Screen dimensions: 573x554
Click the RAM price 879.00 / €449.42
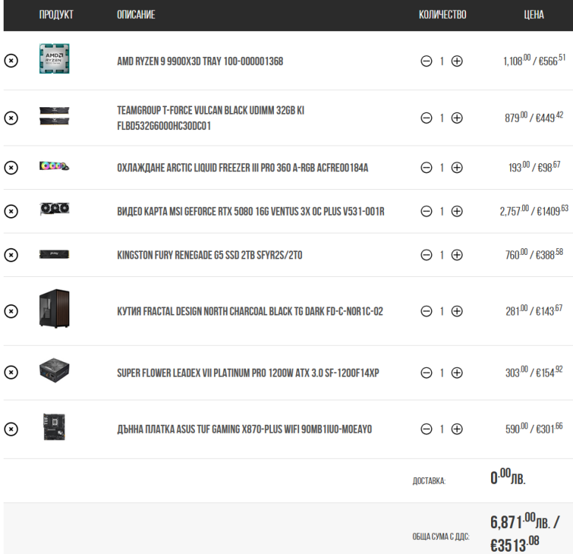pyautogui.click(x=535, y=117)
